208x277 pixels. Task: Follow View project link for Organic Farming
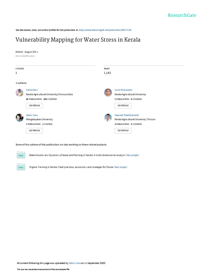[121, 167]
